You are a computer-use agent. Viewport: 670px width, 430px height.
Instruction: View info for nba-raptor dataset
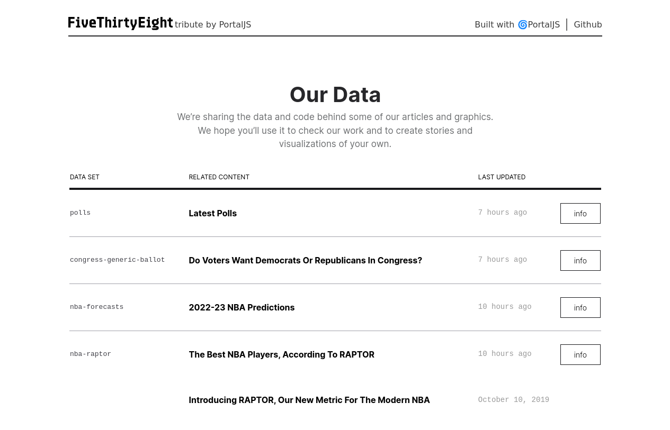tap(580, 355)
